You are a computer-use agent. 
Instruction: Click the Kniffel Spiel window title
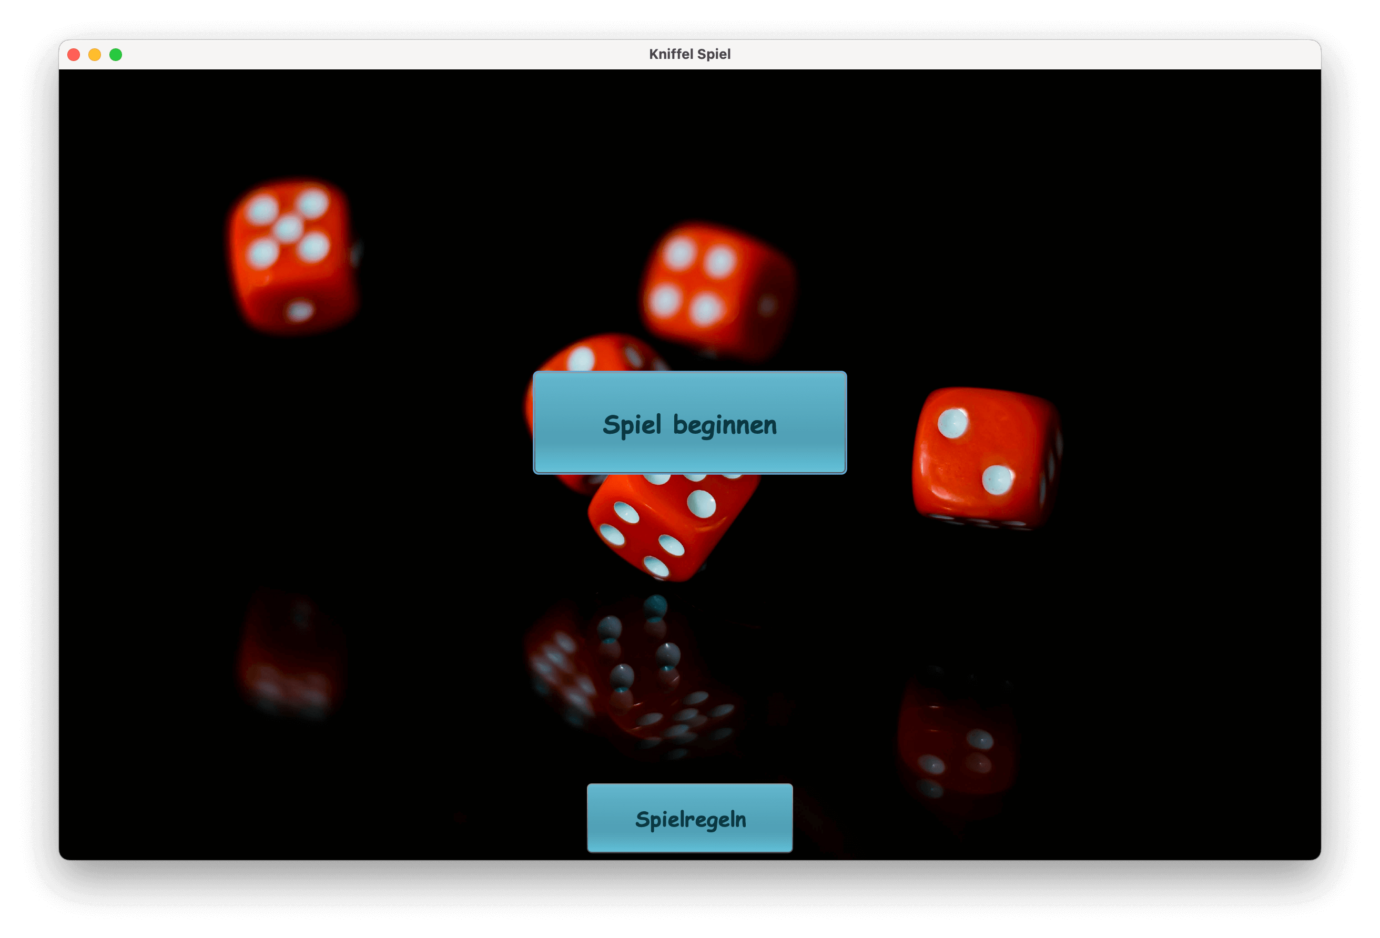coord(690,54)
